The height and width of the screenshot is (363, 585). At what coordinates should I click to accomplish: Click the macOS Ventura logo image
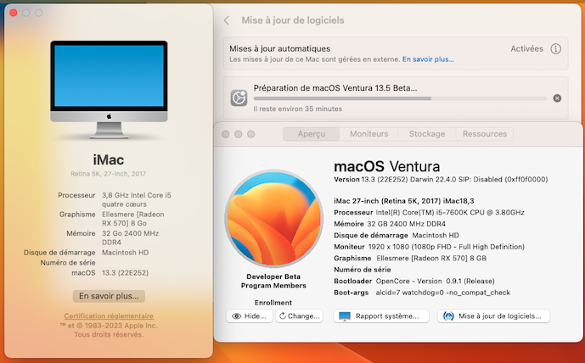(274, 219)
